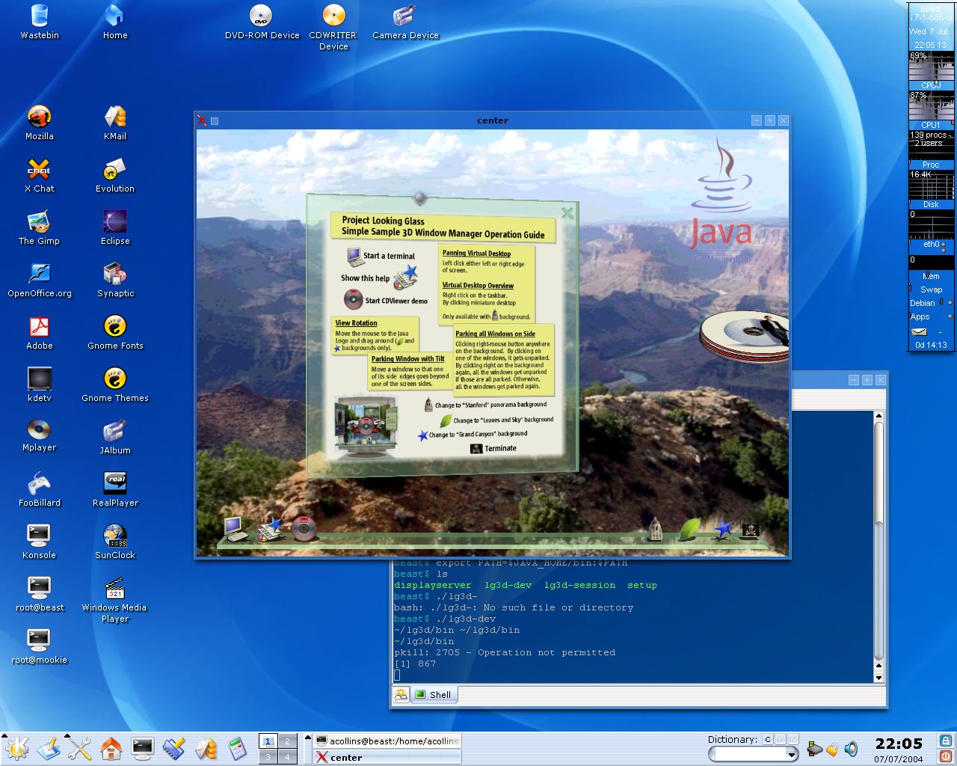Select acollins@beast taskbar entry
Image resolution: width=957 pixels, height=766 pixels.
387,741
